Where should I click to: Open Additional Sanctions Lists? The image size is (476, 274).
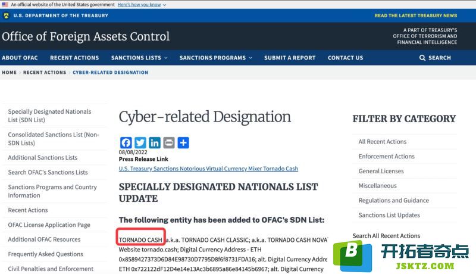point(55,158)
